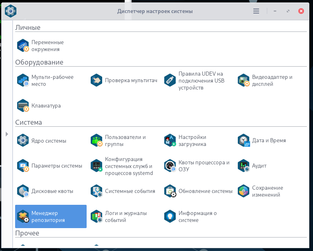Expand the left sidebar arrow
313x251 pixels.
(x=7, y=134)
